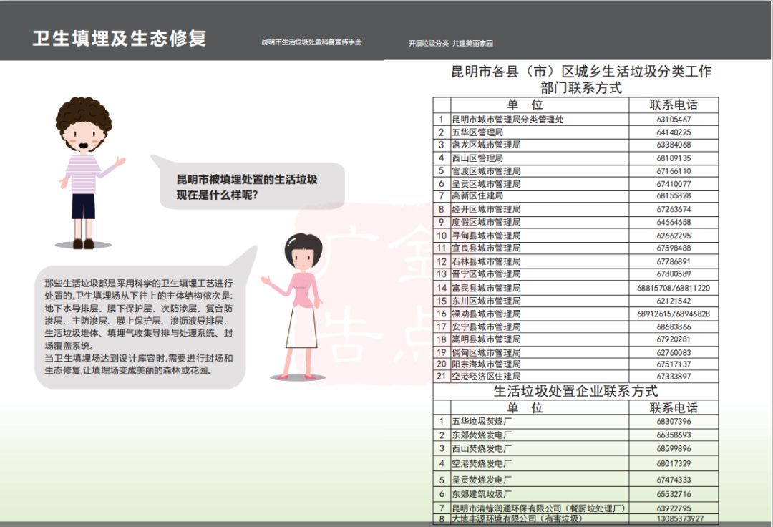773x527 pixels.
Task: Click the 大地丰源环境有限公司 phone number
Action: (x=673, y=518)
